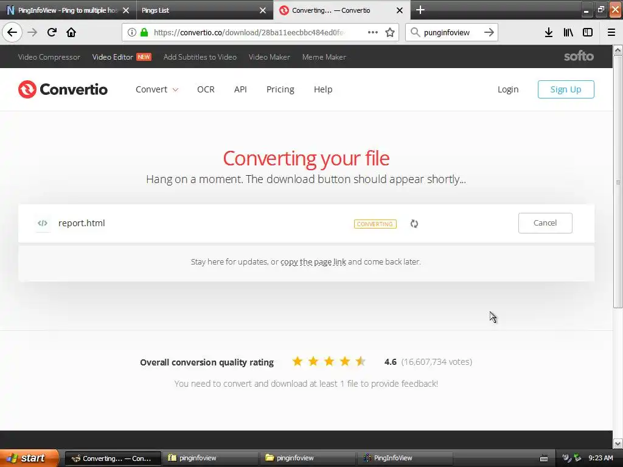Click the search box containing punginfoview
Screen dimensions: 623x467
(451, 32)
